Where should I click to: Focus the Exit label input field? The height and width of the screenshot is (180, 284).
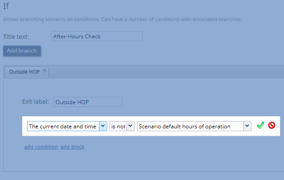point(88,102)
